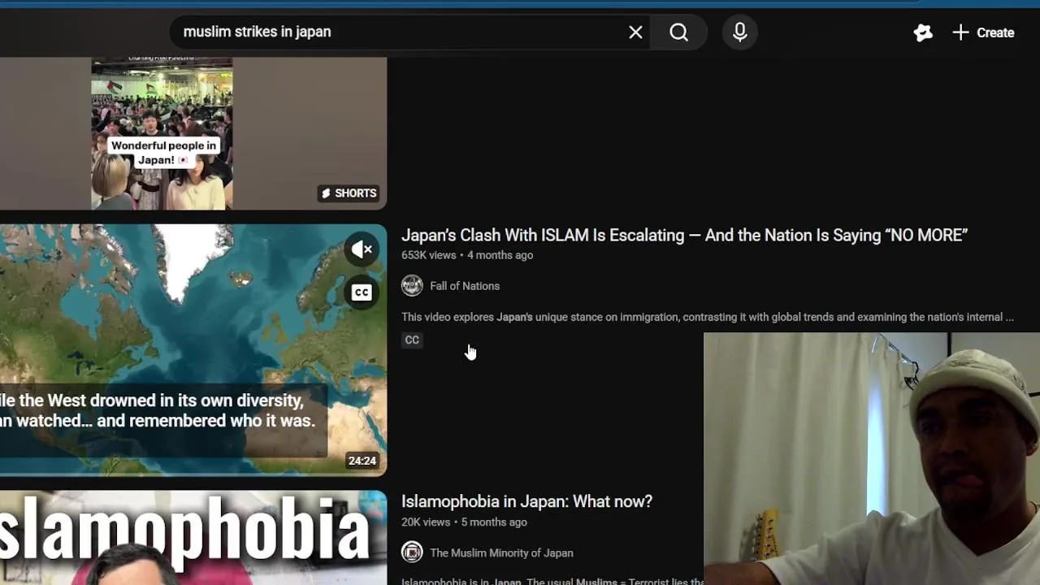Open video 'Islamophobia in Japan: What now?'

point(526,502)
